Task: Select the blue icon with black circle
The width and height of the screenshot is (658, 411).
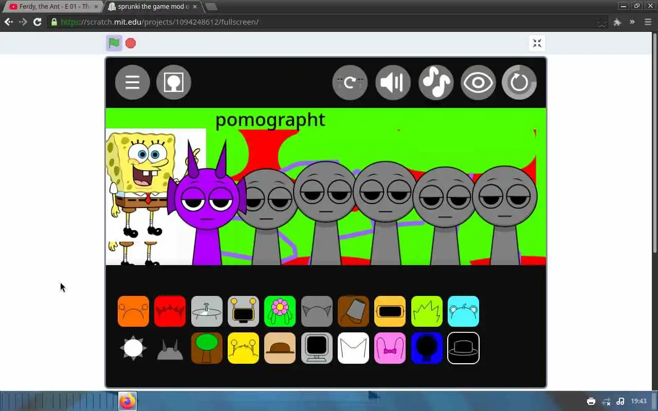Action: [x=427, y=348]
